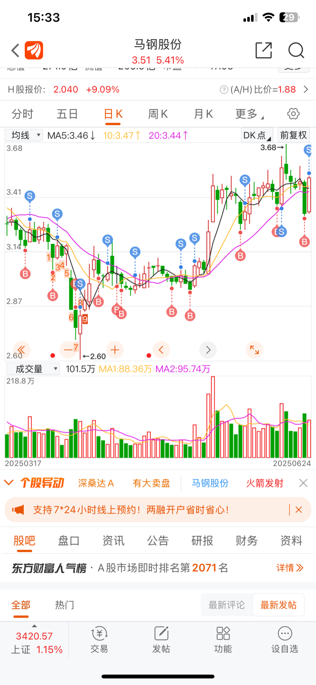Select the 日K chart tab
This screenshot has height=685, width=316.
pyautogui.click(x=113, y=114)
